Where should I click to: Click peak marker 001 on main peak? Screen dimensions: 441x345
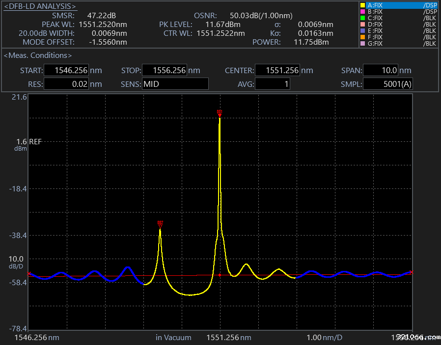[x=220, y=113]
